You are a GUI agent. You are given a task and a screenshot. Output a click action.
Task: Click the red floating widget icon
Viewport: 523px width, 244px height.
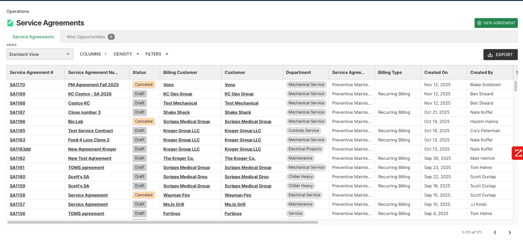point(518,153)
